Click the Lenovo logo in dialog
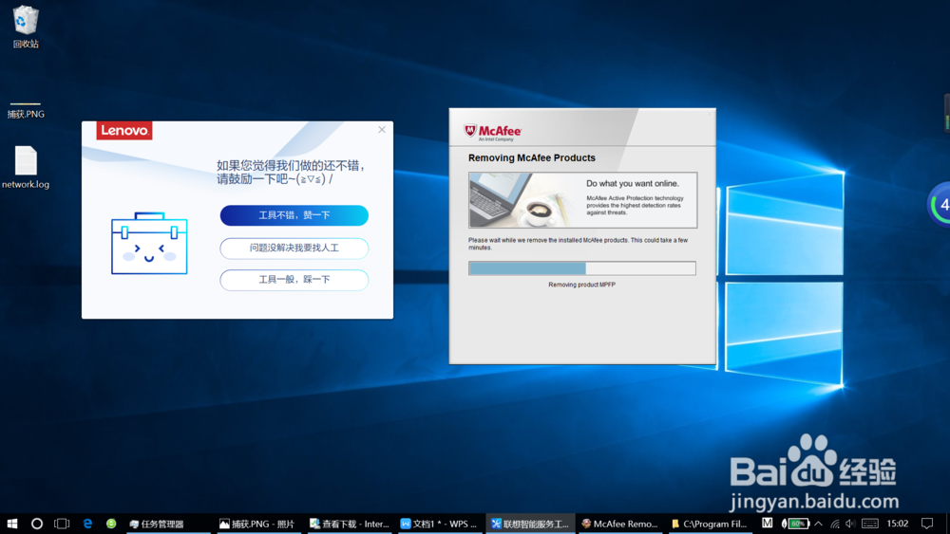 tap(124, 130)
